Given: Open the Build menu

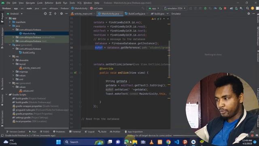Looking at the screenshot, I should pyautogui.click(x=58, y=3).
